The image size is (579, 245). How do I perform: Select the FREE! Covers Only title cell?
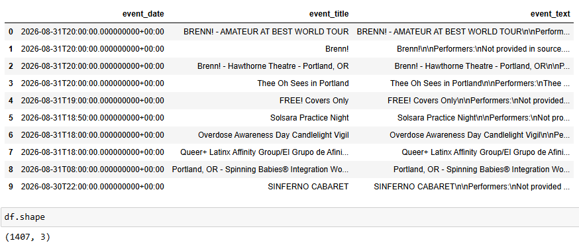coord(314,101)
